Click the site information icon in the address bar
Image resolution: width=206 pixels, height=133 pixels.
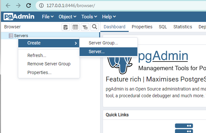[41, 5]
